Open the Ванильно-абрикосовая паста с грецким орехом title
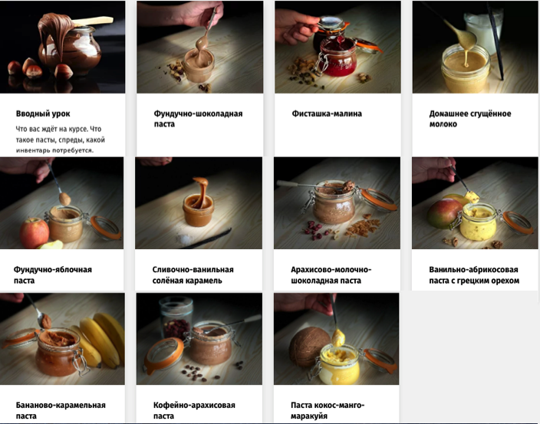540x424 pixels. 474,275
